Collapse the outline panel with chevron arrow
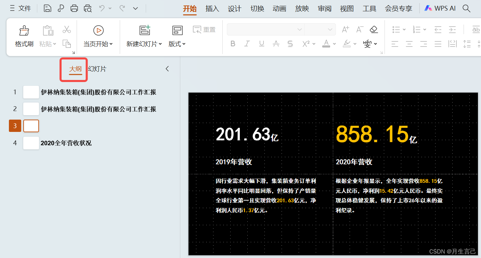 [x=167, y=69]
